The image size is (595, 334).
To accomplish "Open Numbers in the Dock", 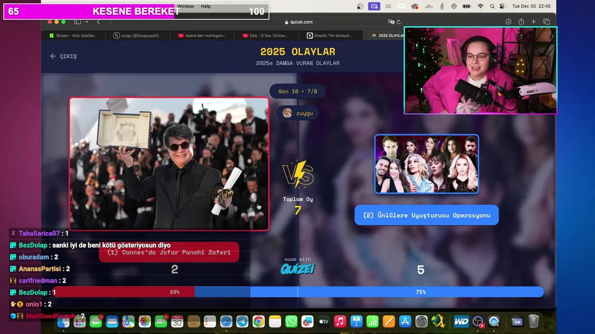I will pos(372,321).
